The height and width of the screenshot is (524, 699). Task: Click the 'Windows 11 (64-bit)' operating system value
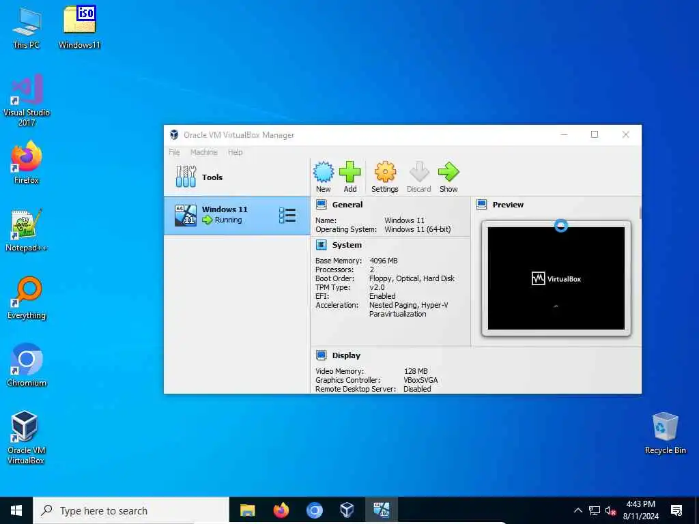[418, 229]
